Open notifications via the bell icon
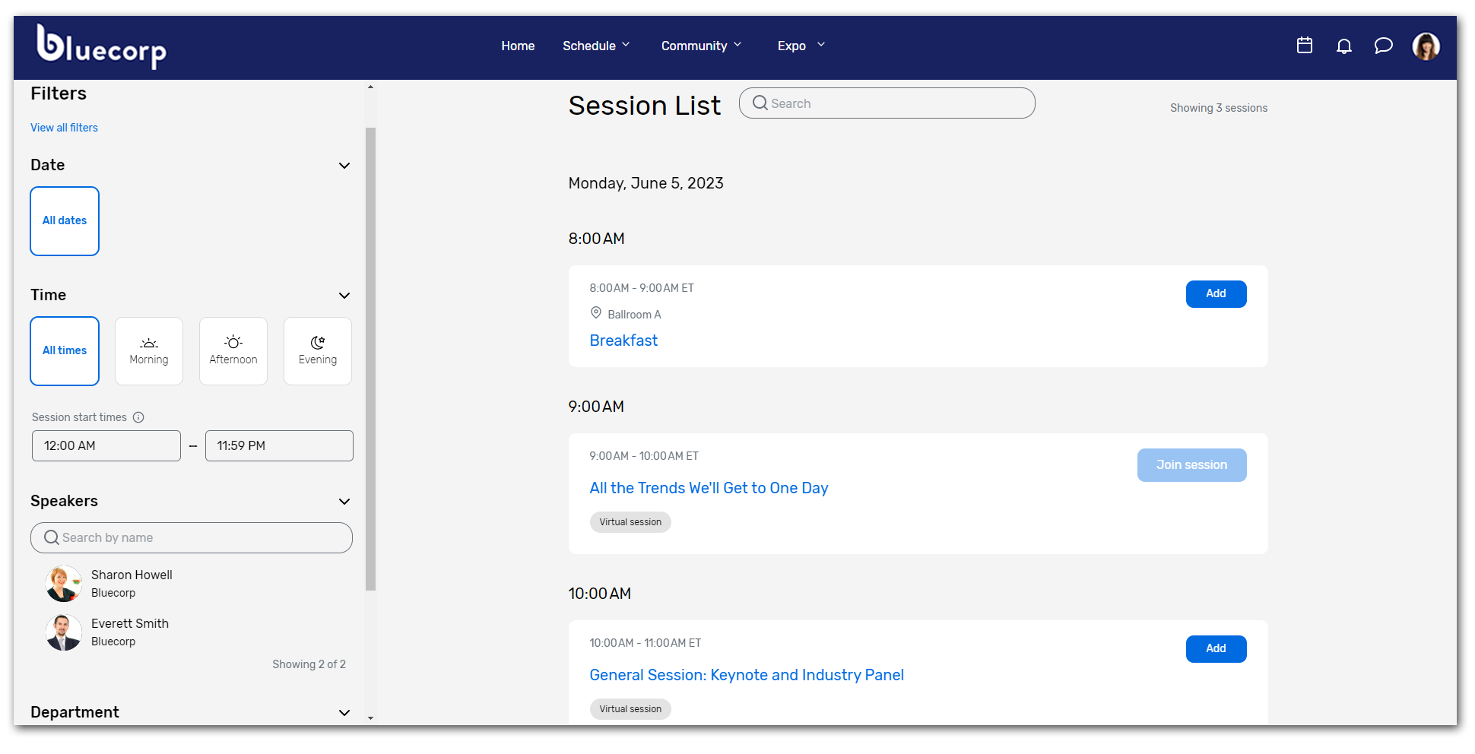Viewport: 1475px width, 754px height. point(1344,46)
